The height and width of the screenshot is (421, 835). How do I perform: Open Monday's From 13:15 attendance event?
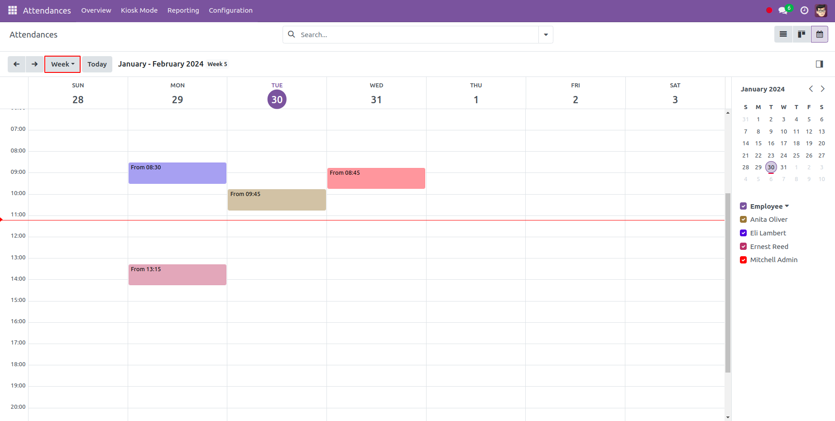click(178, 275)
